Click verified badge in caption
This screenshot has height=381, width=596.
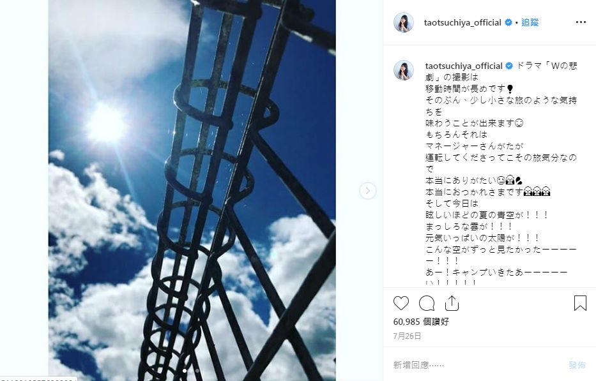point(509,66)
